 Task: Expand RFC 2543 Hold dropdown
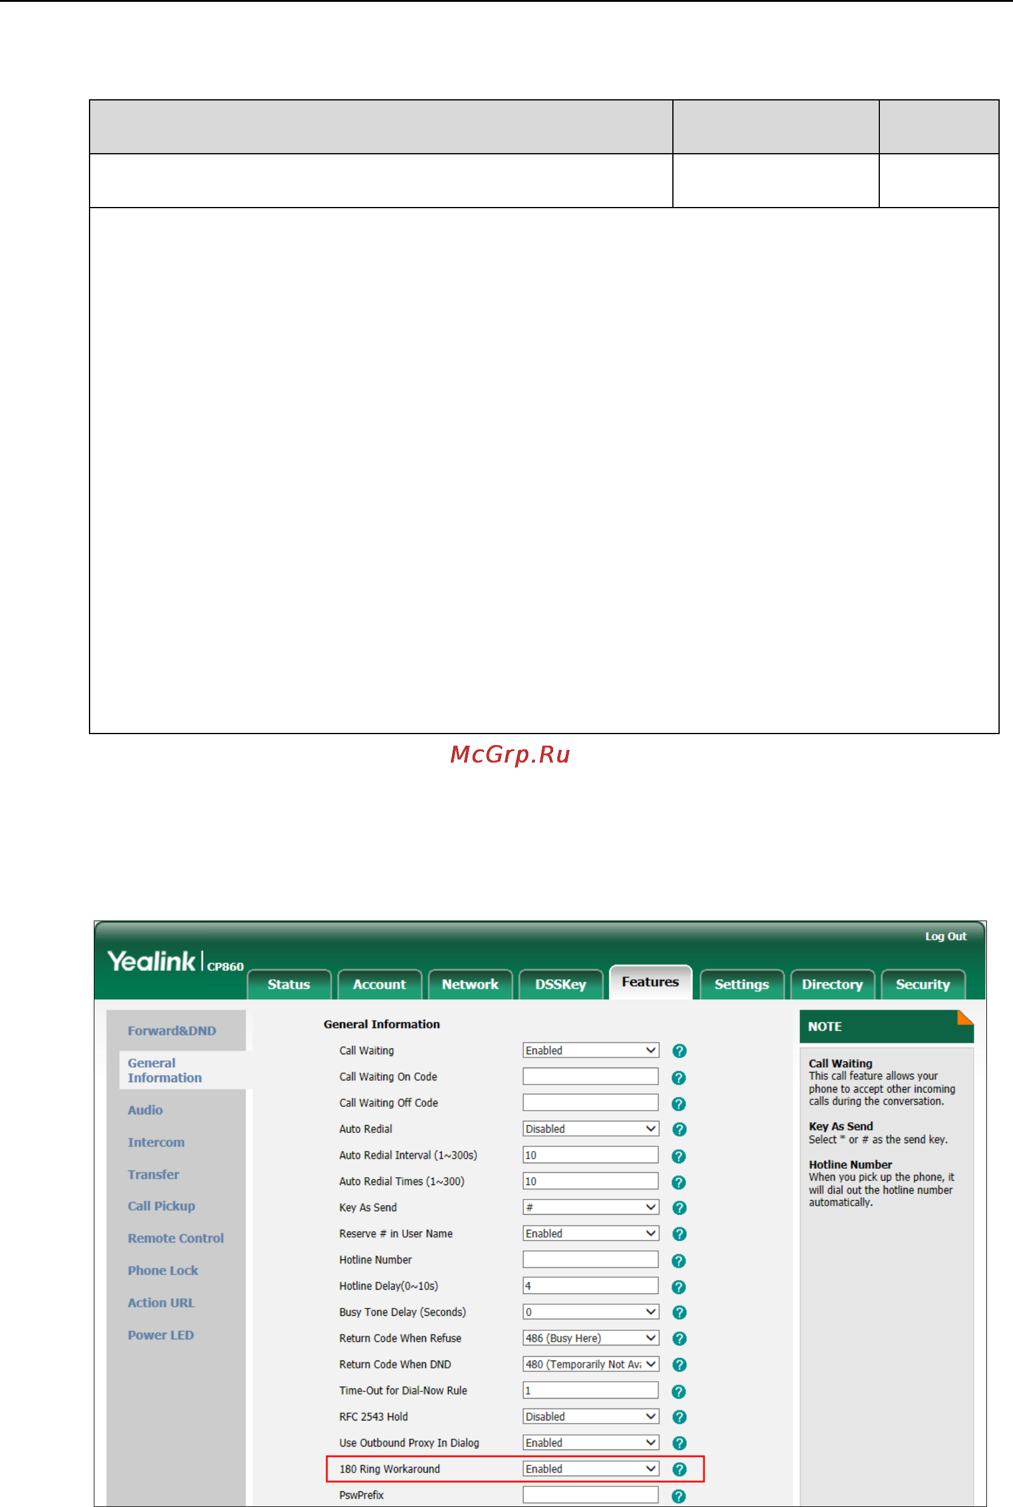pyautogui.click(x=591, y=1417)
